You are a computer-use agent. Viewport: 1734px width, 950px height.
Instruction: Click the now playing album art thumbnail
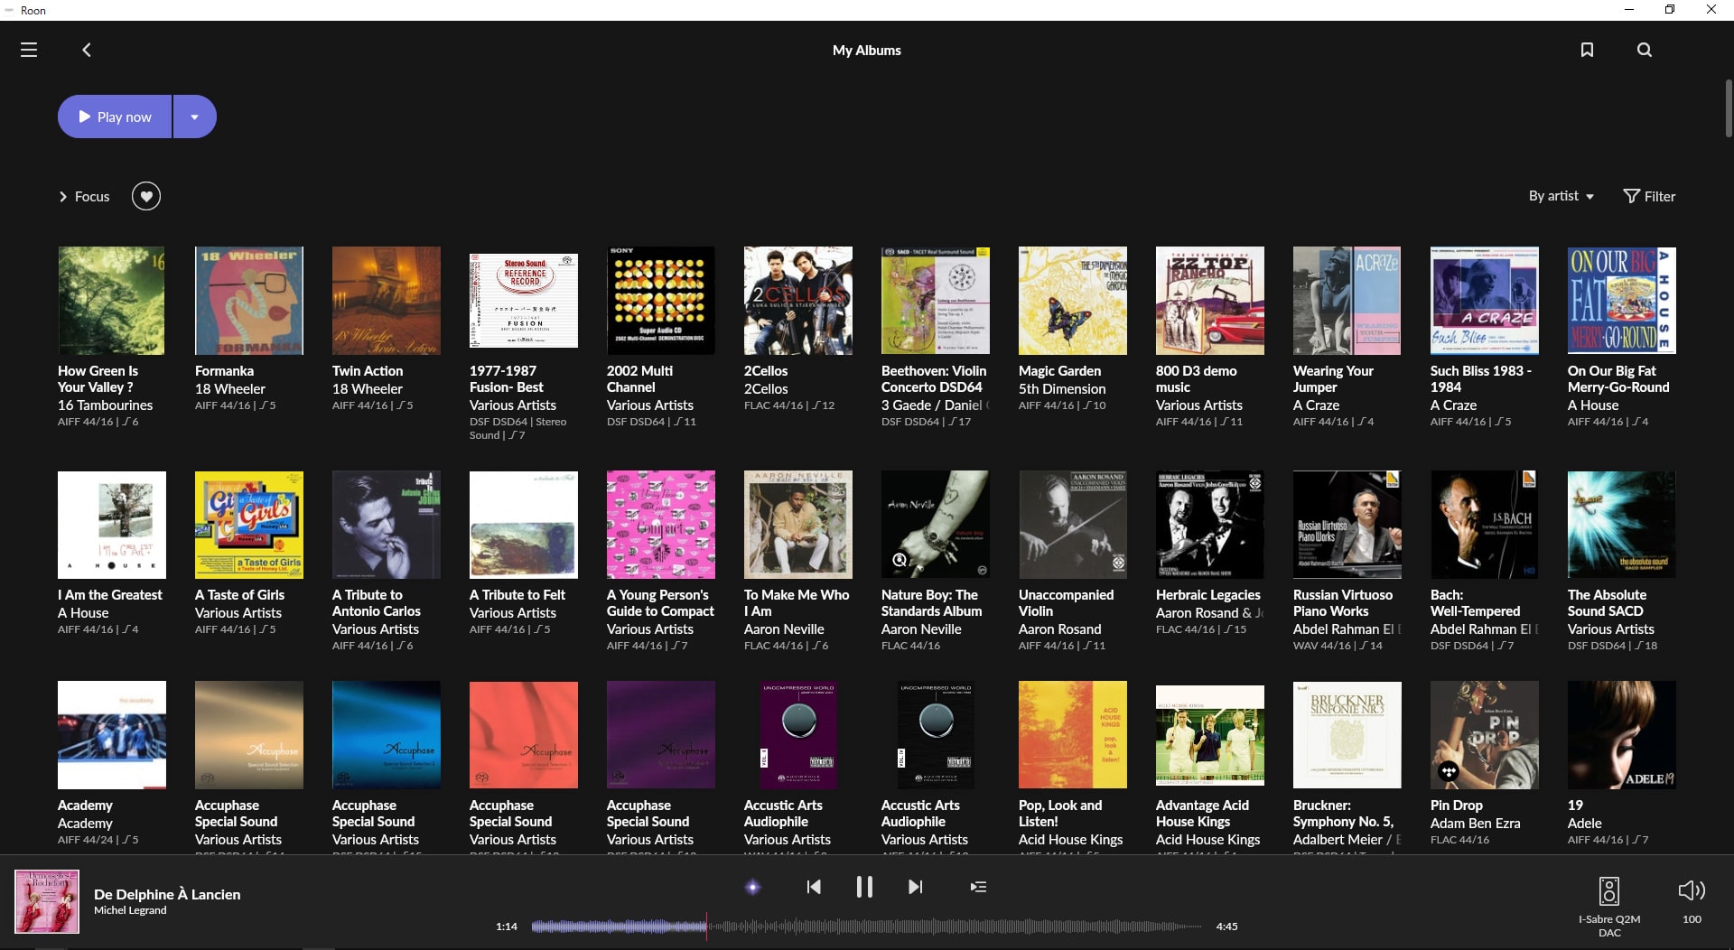(x=47, y=901)
